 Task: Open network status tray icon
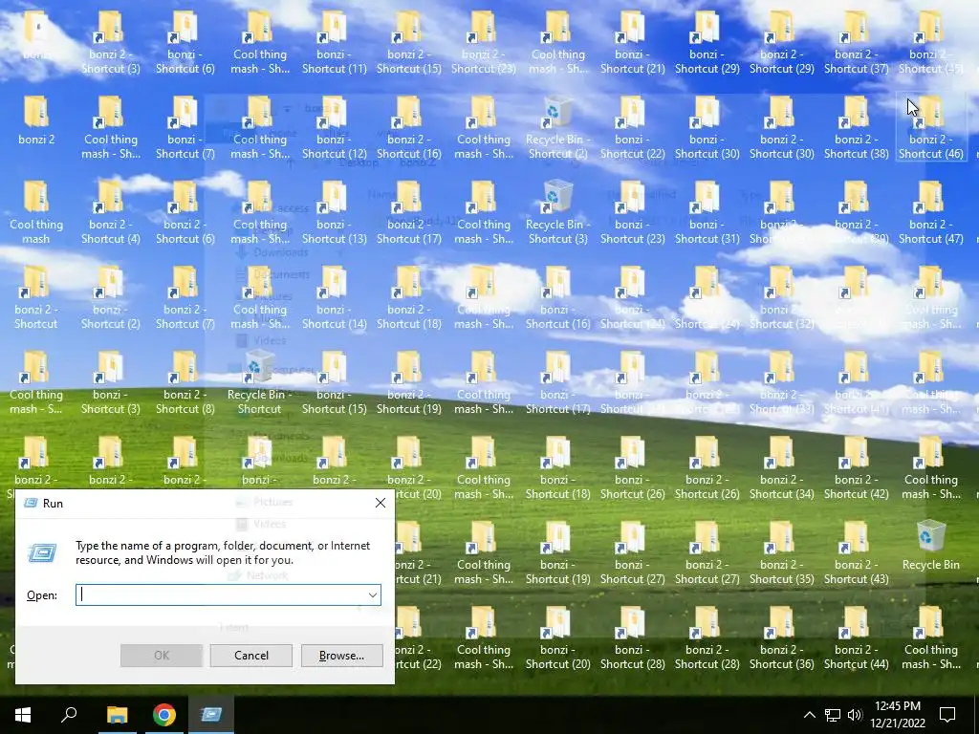(x=833, y=715)
